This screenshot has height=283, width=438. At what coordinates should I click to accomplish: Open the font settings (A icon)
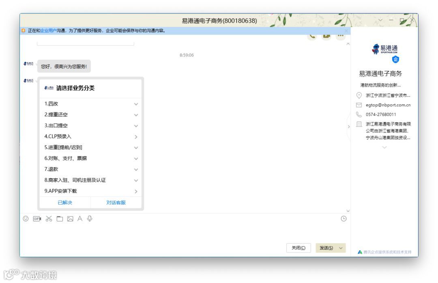coord(80,219)
